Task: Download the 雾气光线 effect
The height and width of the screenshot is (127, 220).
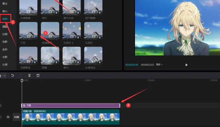Action: (78, 13)
